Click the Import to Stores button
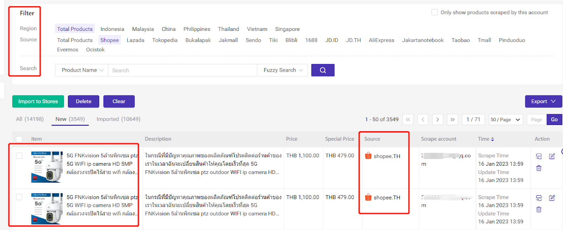Screen dimensions: 563x230 click(x=38, y=101)
